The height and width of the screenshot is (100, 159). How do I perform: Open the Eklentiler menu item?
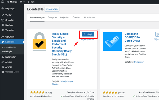pyautogui.click(x=10, y=42)
